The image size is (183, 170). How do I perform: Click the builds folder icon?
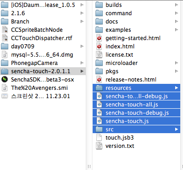click(x=99, y=5)
